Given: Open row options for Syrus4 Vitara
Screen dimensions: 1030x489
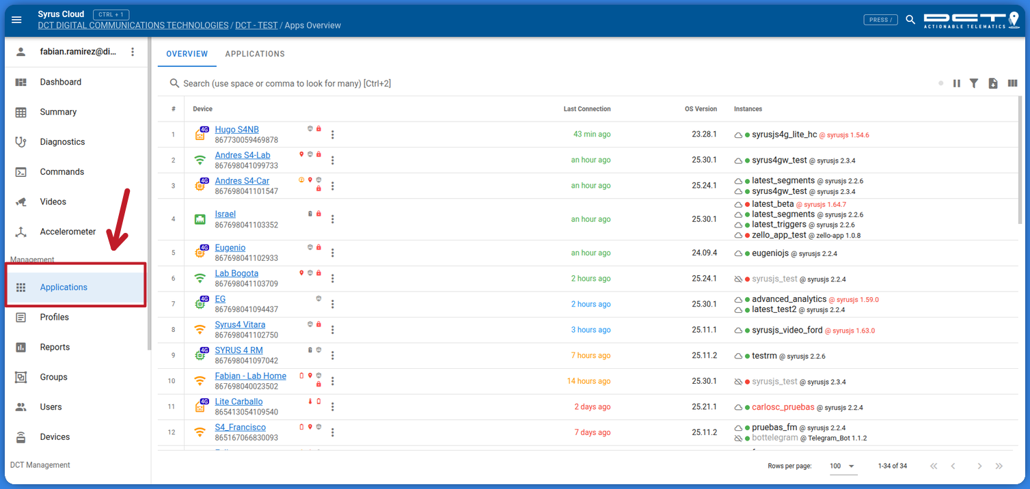Looking at the screenshot, I should pyautogui.click(x=333, y=330).
